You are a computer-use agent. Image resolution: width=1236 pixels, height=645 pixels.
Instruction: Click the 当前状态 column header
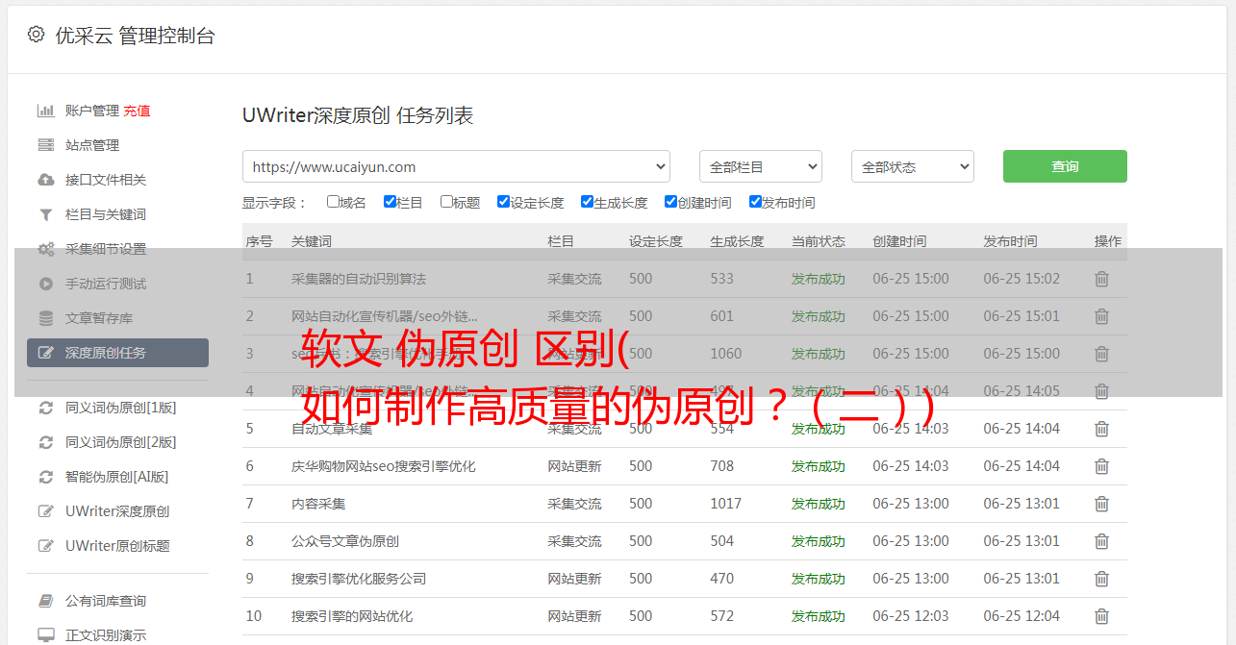pyautogui.click(x=819, y=241)
